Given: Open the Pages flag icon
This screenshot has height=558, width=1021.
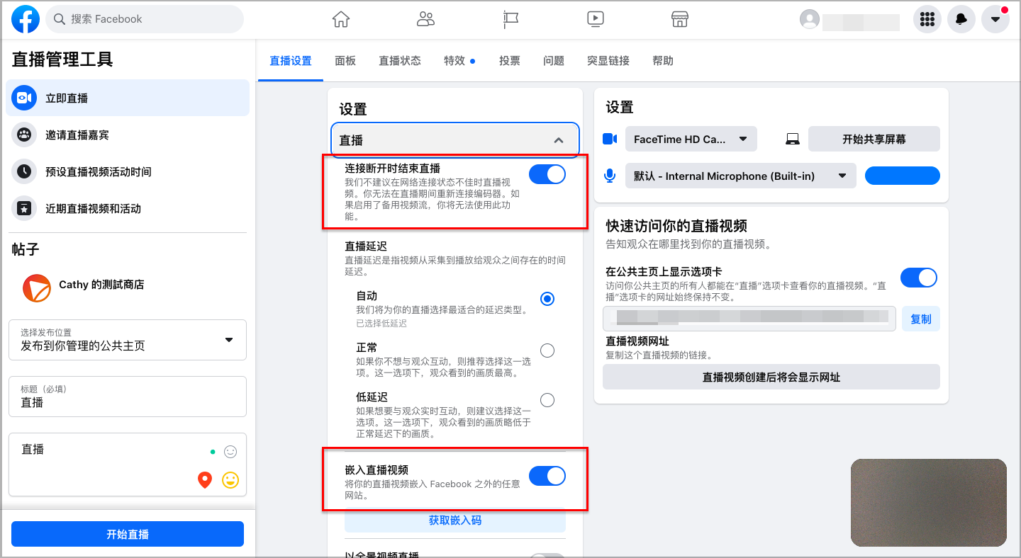Looking at the screenshot, I should (510, 19).
